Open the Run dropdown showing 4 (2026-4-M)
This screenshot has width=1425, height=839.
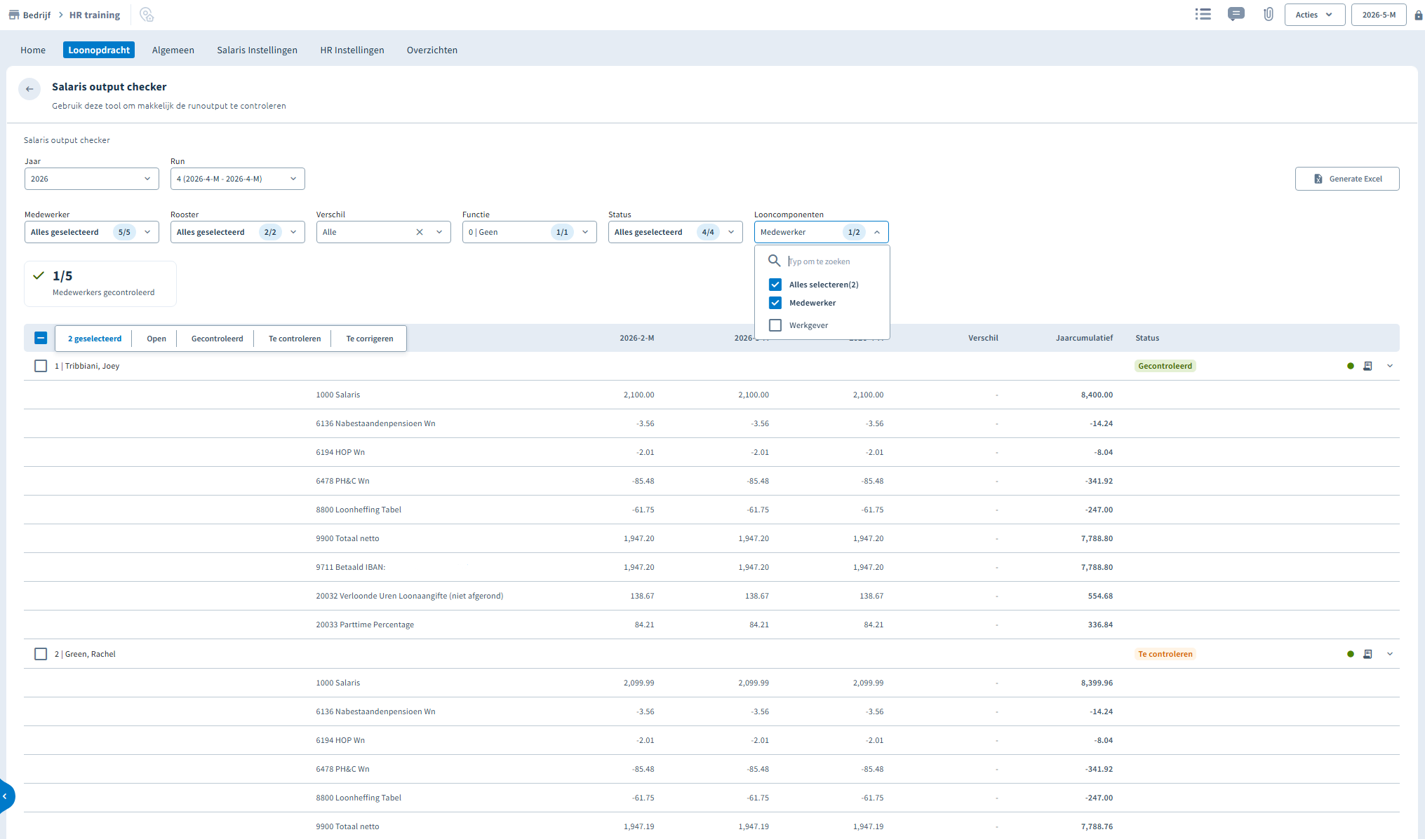[238, 179]
